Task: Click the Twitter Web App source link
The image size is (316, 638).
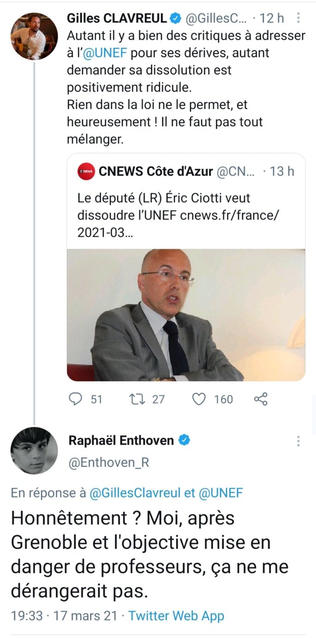Action: tap(176, 616)
